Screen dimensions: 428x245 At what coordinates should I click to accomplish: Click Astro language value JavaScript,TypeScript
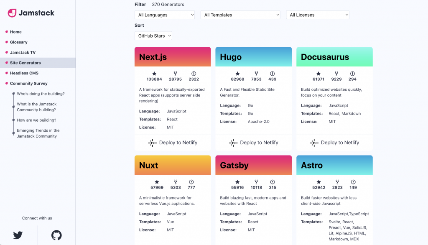(349, 214)
